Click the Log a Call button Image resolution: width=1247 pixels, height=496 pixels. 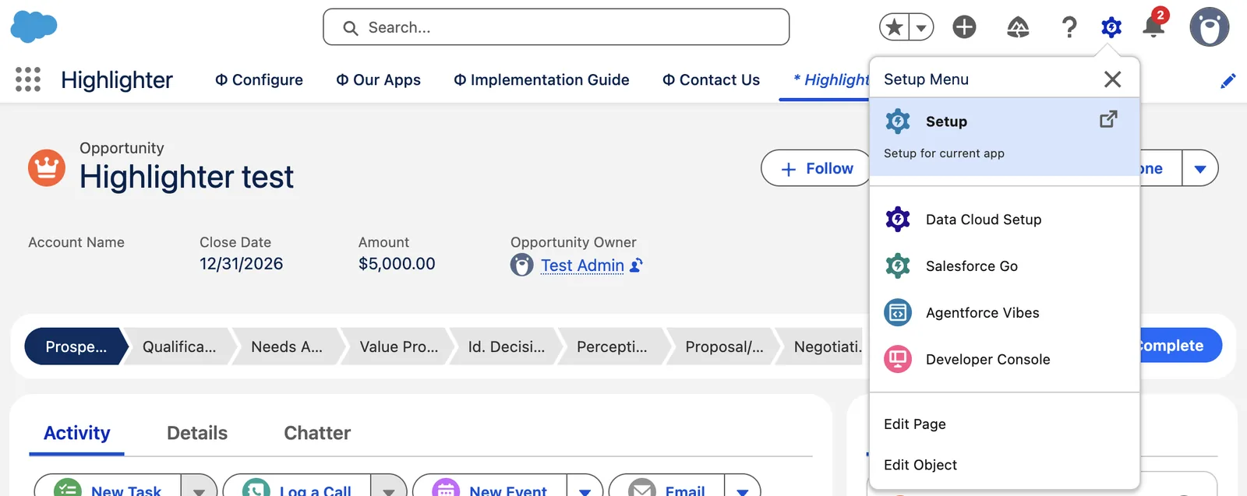[x=298, y=486]
